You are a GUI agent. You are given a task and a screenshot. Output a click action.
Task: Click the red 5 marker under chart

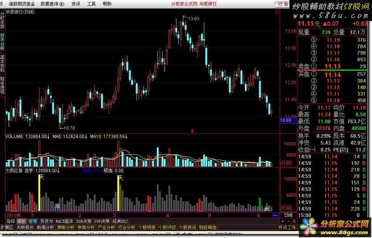click(192, 131)
